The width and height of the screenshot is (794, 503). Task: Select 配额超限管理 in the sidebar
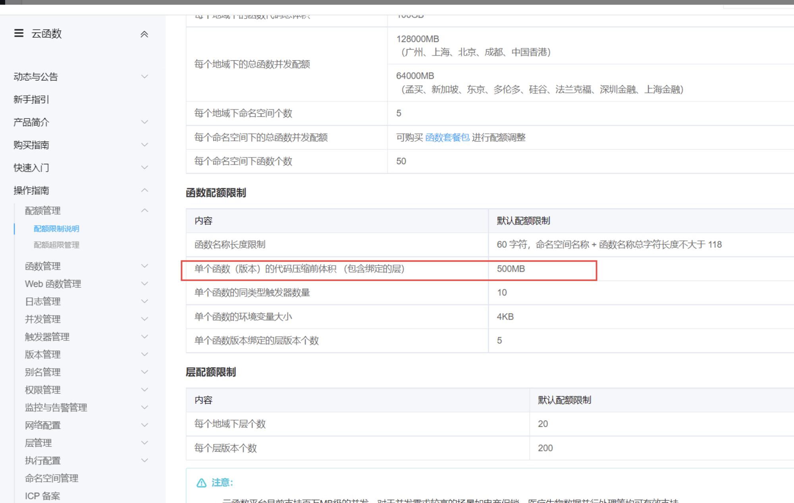(x=56, y=245)
